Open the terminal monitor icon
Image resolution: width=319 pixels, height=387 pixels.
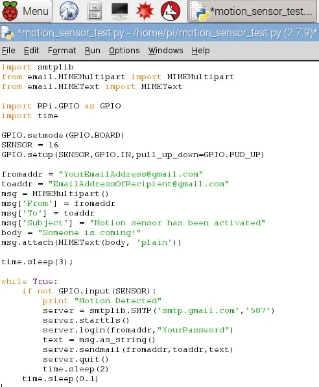119,11
